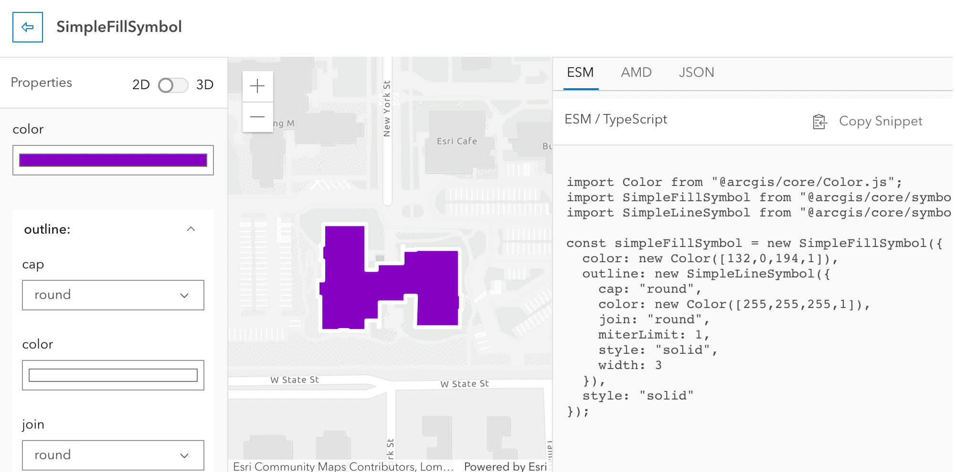
Task: Open the cap dropdown
Action: tap(113, 295)
